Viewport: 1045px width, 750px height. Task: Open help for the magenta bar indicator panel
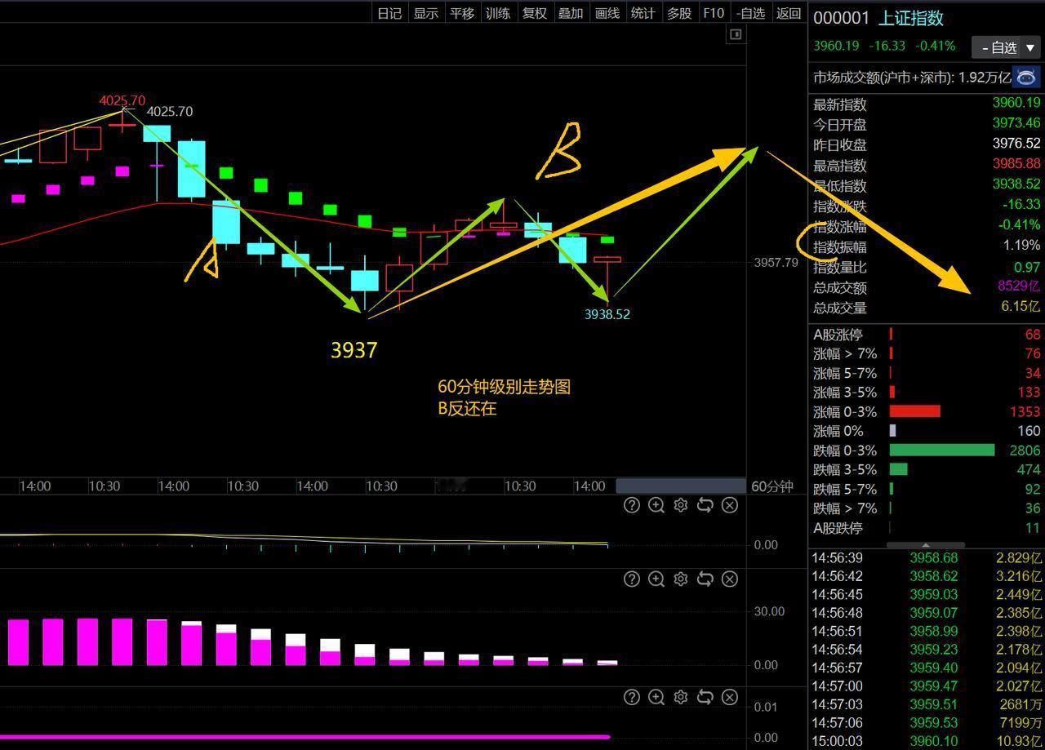click(631, 579)
